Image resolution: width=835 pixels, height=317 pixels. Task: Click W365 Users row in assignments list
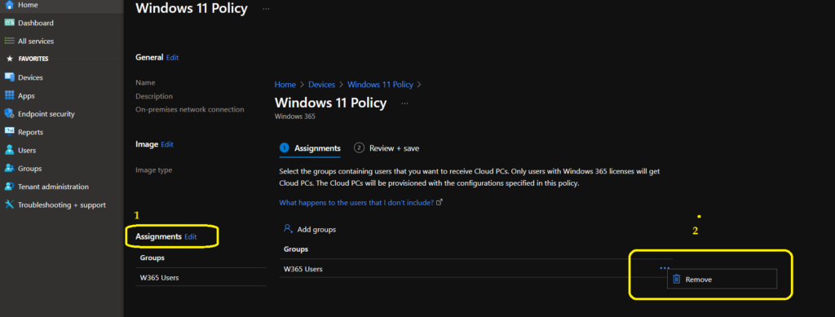[x=475, y=269]
